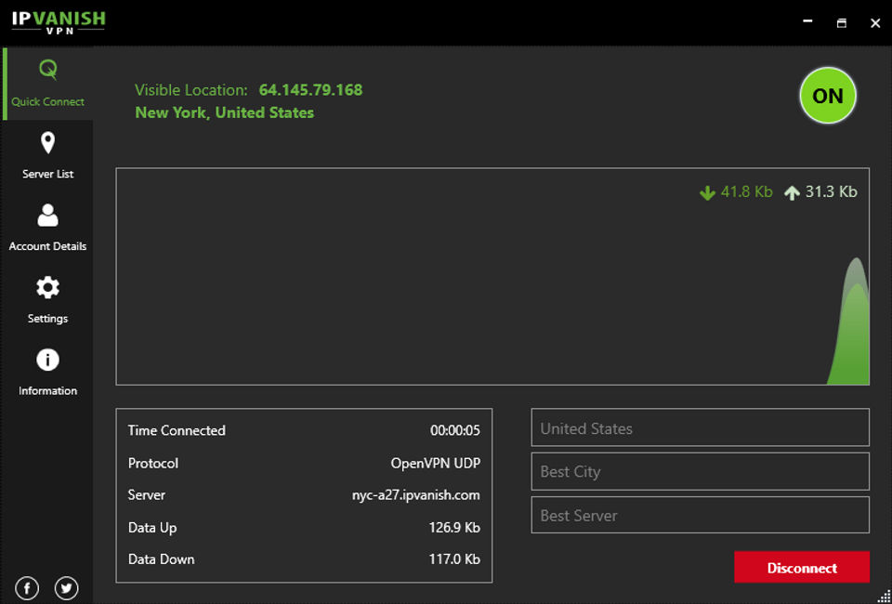Switch to the Quick Connect label
892x604 pixels.
pyautogui.click(x=47, y=102)
